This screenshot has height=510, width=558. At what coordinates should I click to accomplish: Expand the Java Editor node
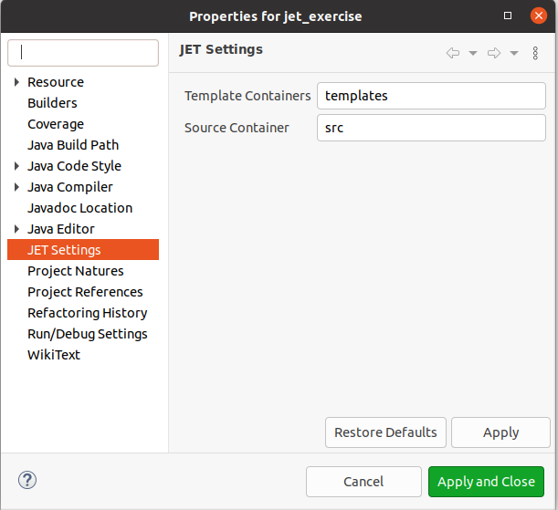(16, 229)
